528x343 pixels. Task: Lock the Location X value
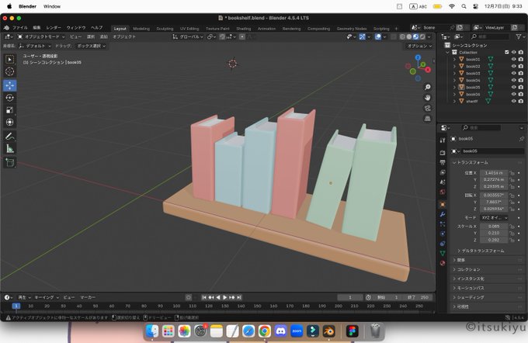click(512, 173)
